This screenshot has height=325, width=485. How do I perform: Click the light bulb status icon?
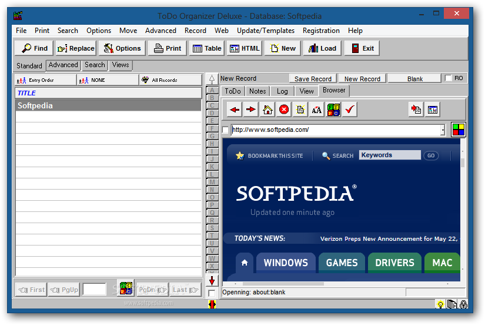(440, 304)
